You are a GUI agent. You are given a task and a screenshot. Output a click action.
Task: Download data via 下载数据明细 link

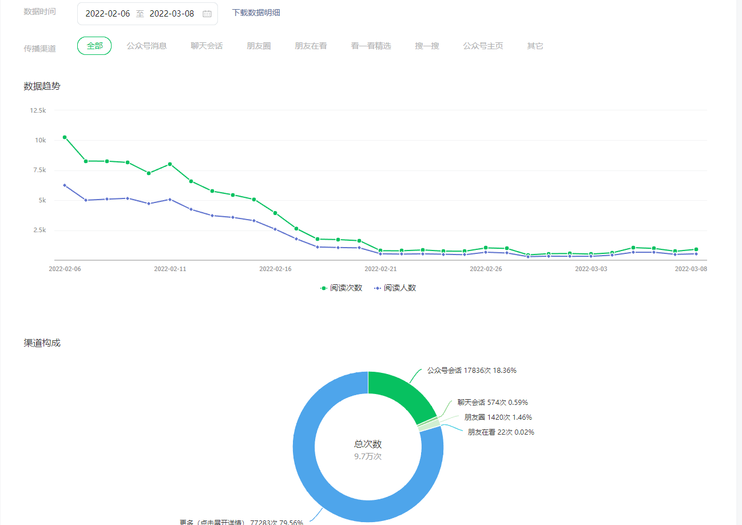point(256,13)
